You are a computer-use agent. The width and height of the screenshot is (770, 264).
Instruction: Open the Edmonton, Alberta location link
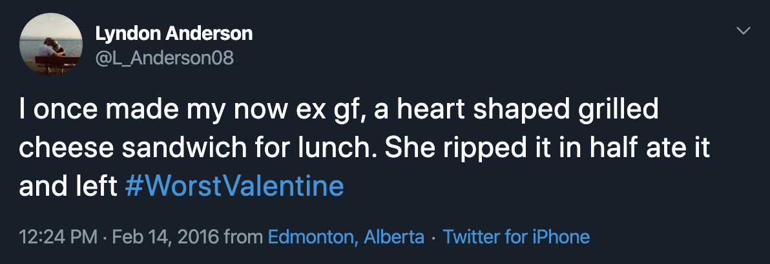tap(346, 236)
